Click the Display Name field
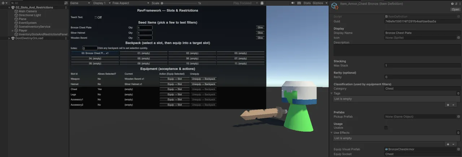 point(422,33)
